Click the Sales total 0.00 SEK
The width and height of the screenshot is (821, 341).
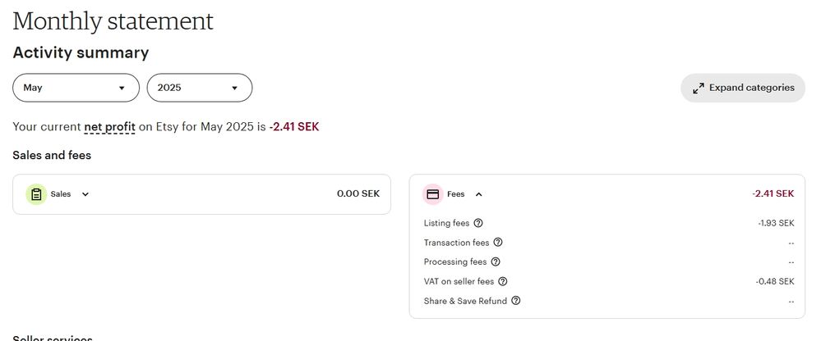click(358, 194)
